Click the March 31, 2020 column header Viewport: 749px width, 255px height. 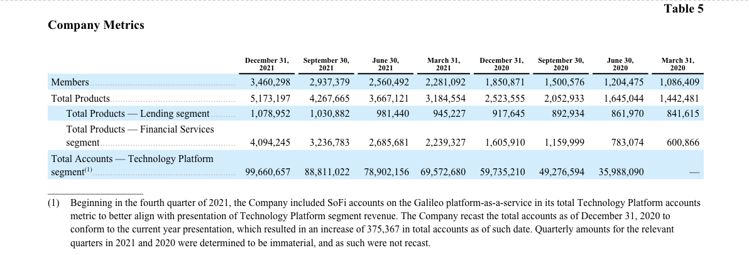tap(678, 65)
